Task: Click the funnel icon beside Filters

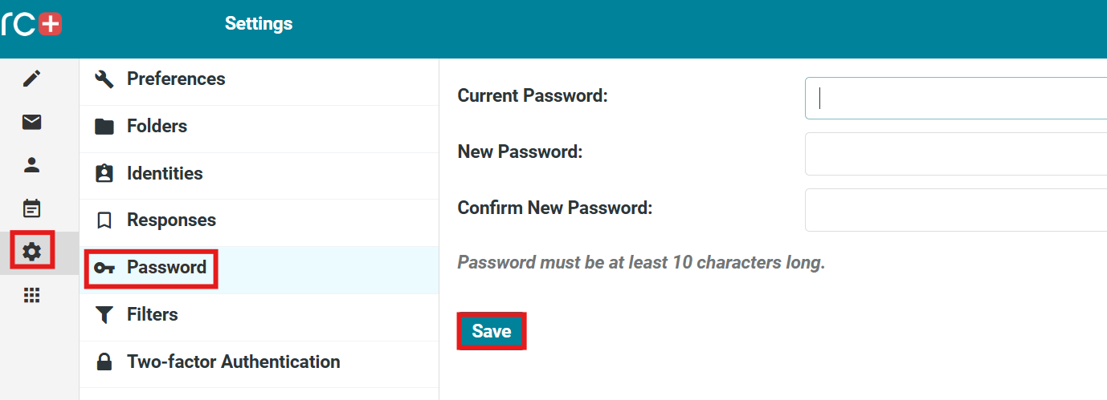Action: click(104, 315)
